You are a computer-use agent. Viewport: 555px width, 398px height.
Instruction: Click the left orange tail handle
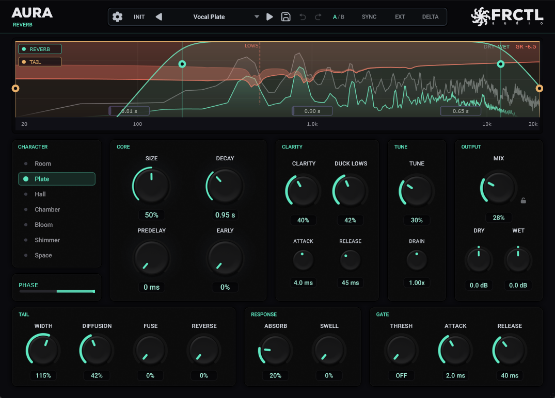click(15, 88)
